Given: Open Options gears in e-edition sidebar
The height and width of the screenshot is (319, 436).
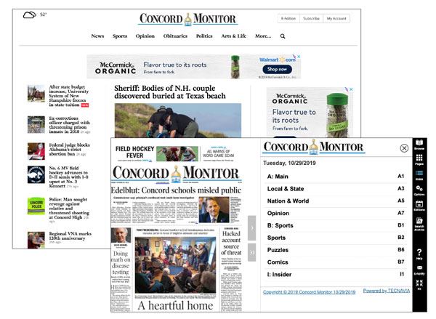Looking at the screenshot, I should click(x=419, y=190).
